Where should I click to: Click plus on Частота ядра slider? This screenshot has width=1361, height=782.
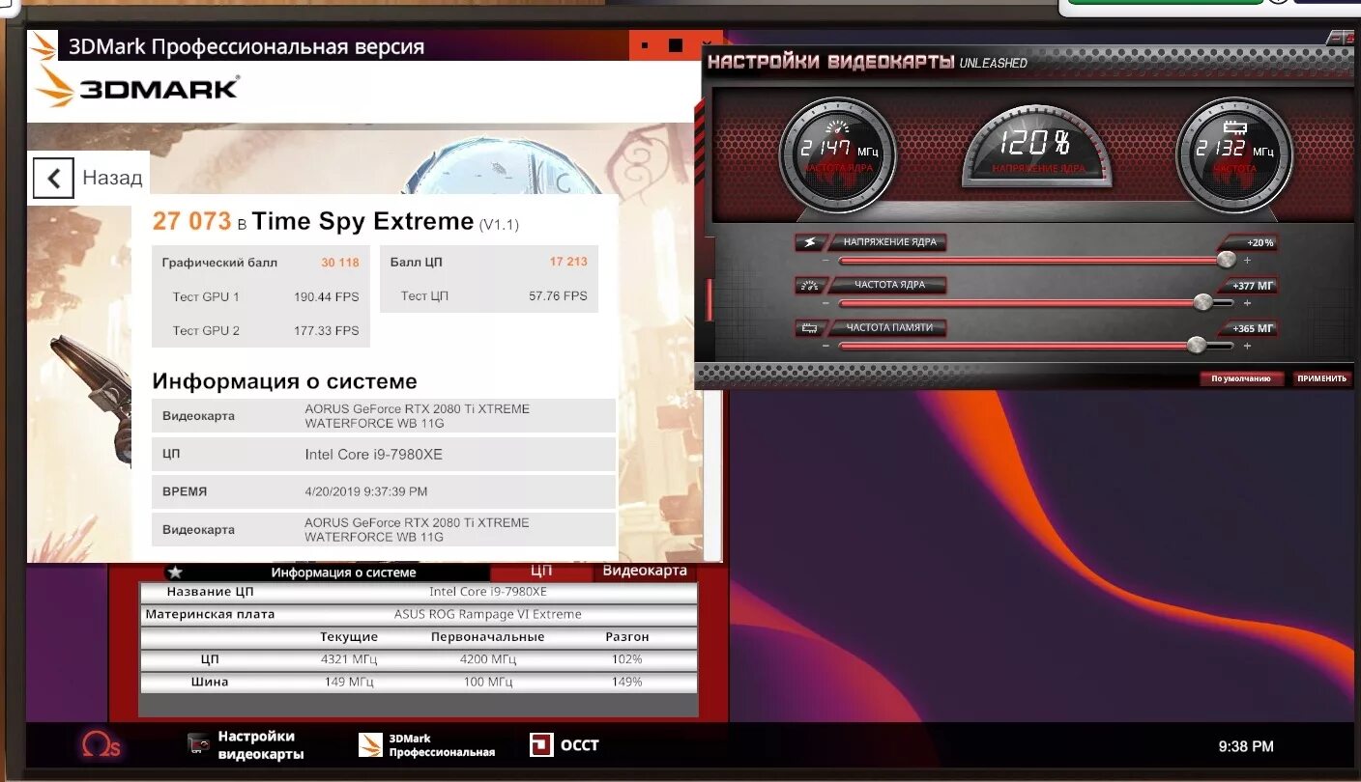(x=1247, y=303)
